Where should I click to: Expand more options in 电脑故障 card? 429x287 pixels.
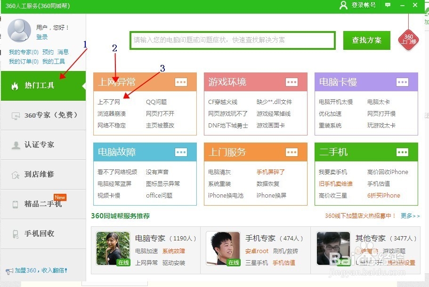click(181, 152)
